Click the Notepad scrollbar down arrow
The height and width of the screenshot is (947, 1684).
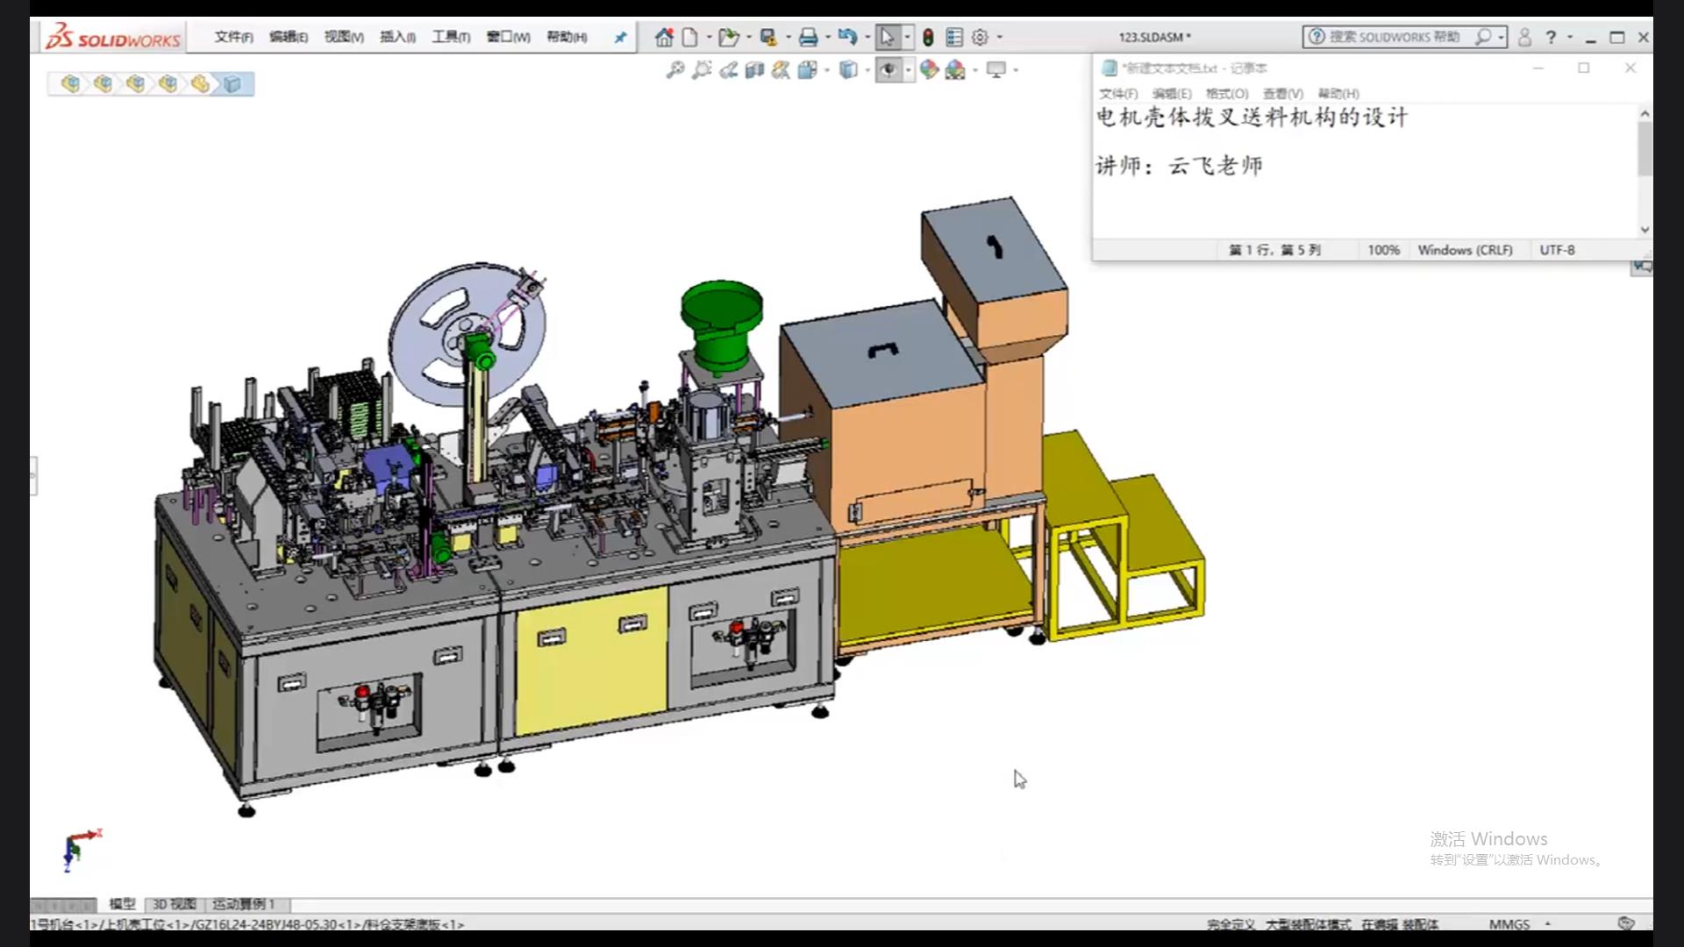point(1645,230)
